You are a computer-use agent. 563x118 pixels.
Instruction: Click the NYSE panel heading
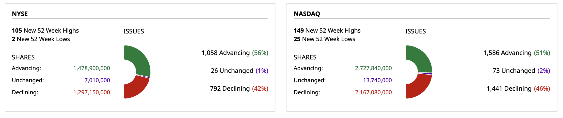20,14
